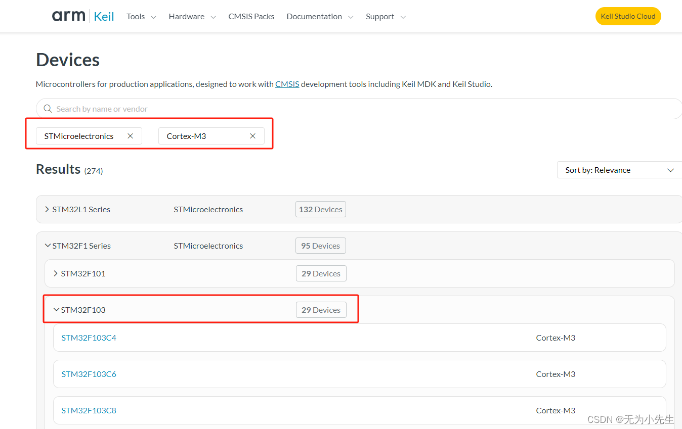Click Cortex-M3 text in STM32F103C8 row

tap(556, 410)
